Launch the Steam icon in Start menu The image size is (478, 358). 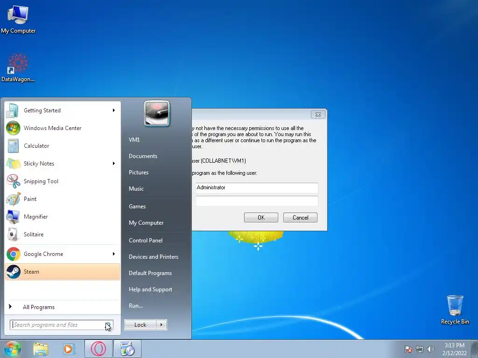pos(13,272)
